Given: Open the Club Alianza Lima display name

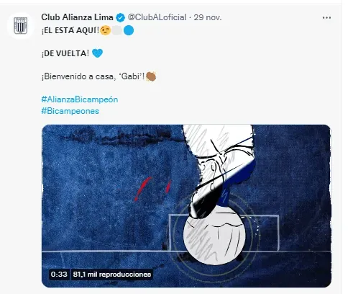Looking at the screenshot, I should point(77,17).
